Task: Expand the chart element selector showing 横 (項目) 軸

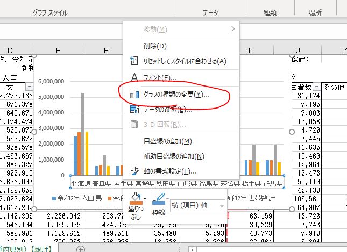Action: click(221, 205)
